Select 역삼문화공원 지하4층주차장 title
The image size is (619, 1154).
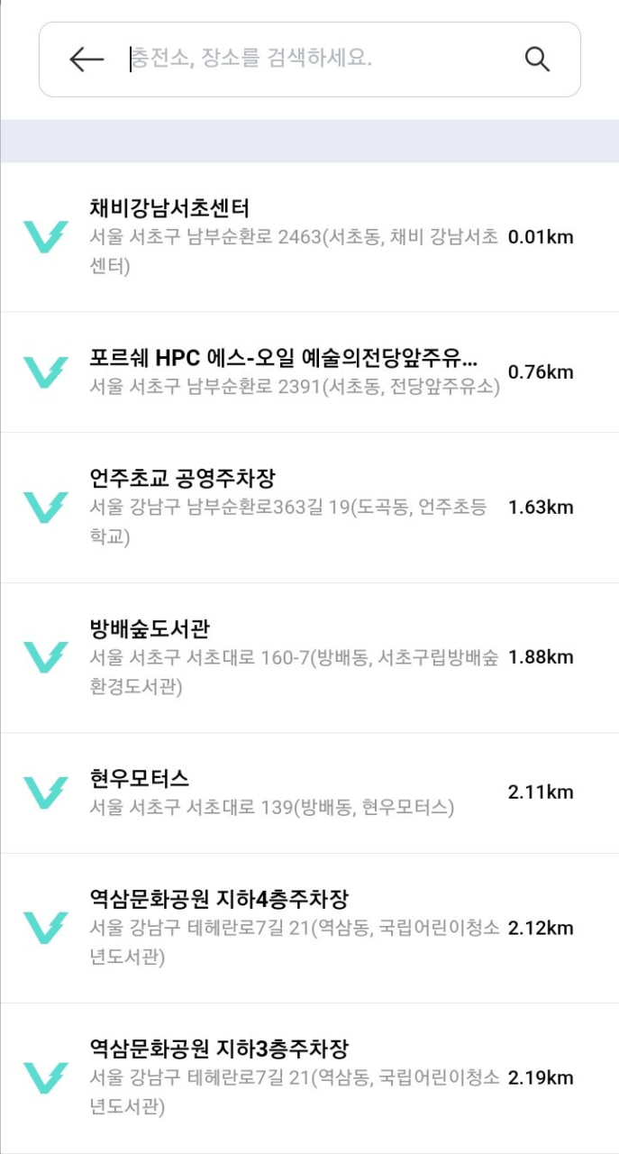[219, 899]
